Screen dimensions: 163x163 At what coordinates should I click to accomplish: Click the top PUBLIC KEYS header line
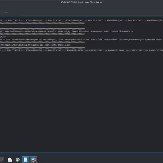[x=81, y=21]
